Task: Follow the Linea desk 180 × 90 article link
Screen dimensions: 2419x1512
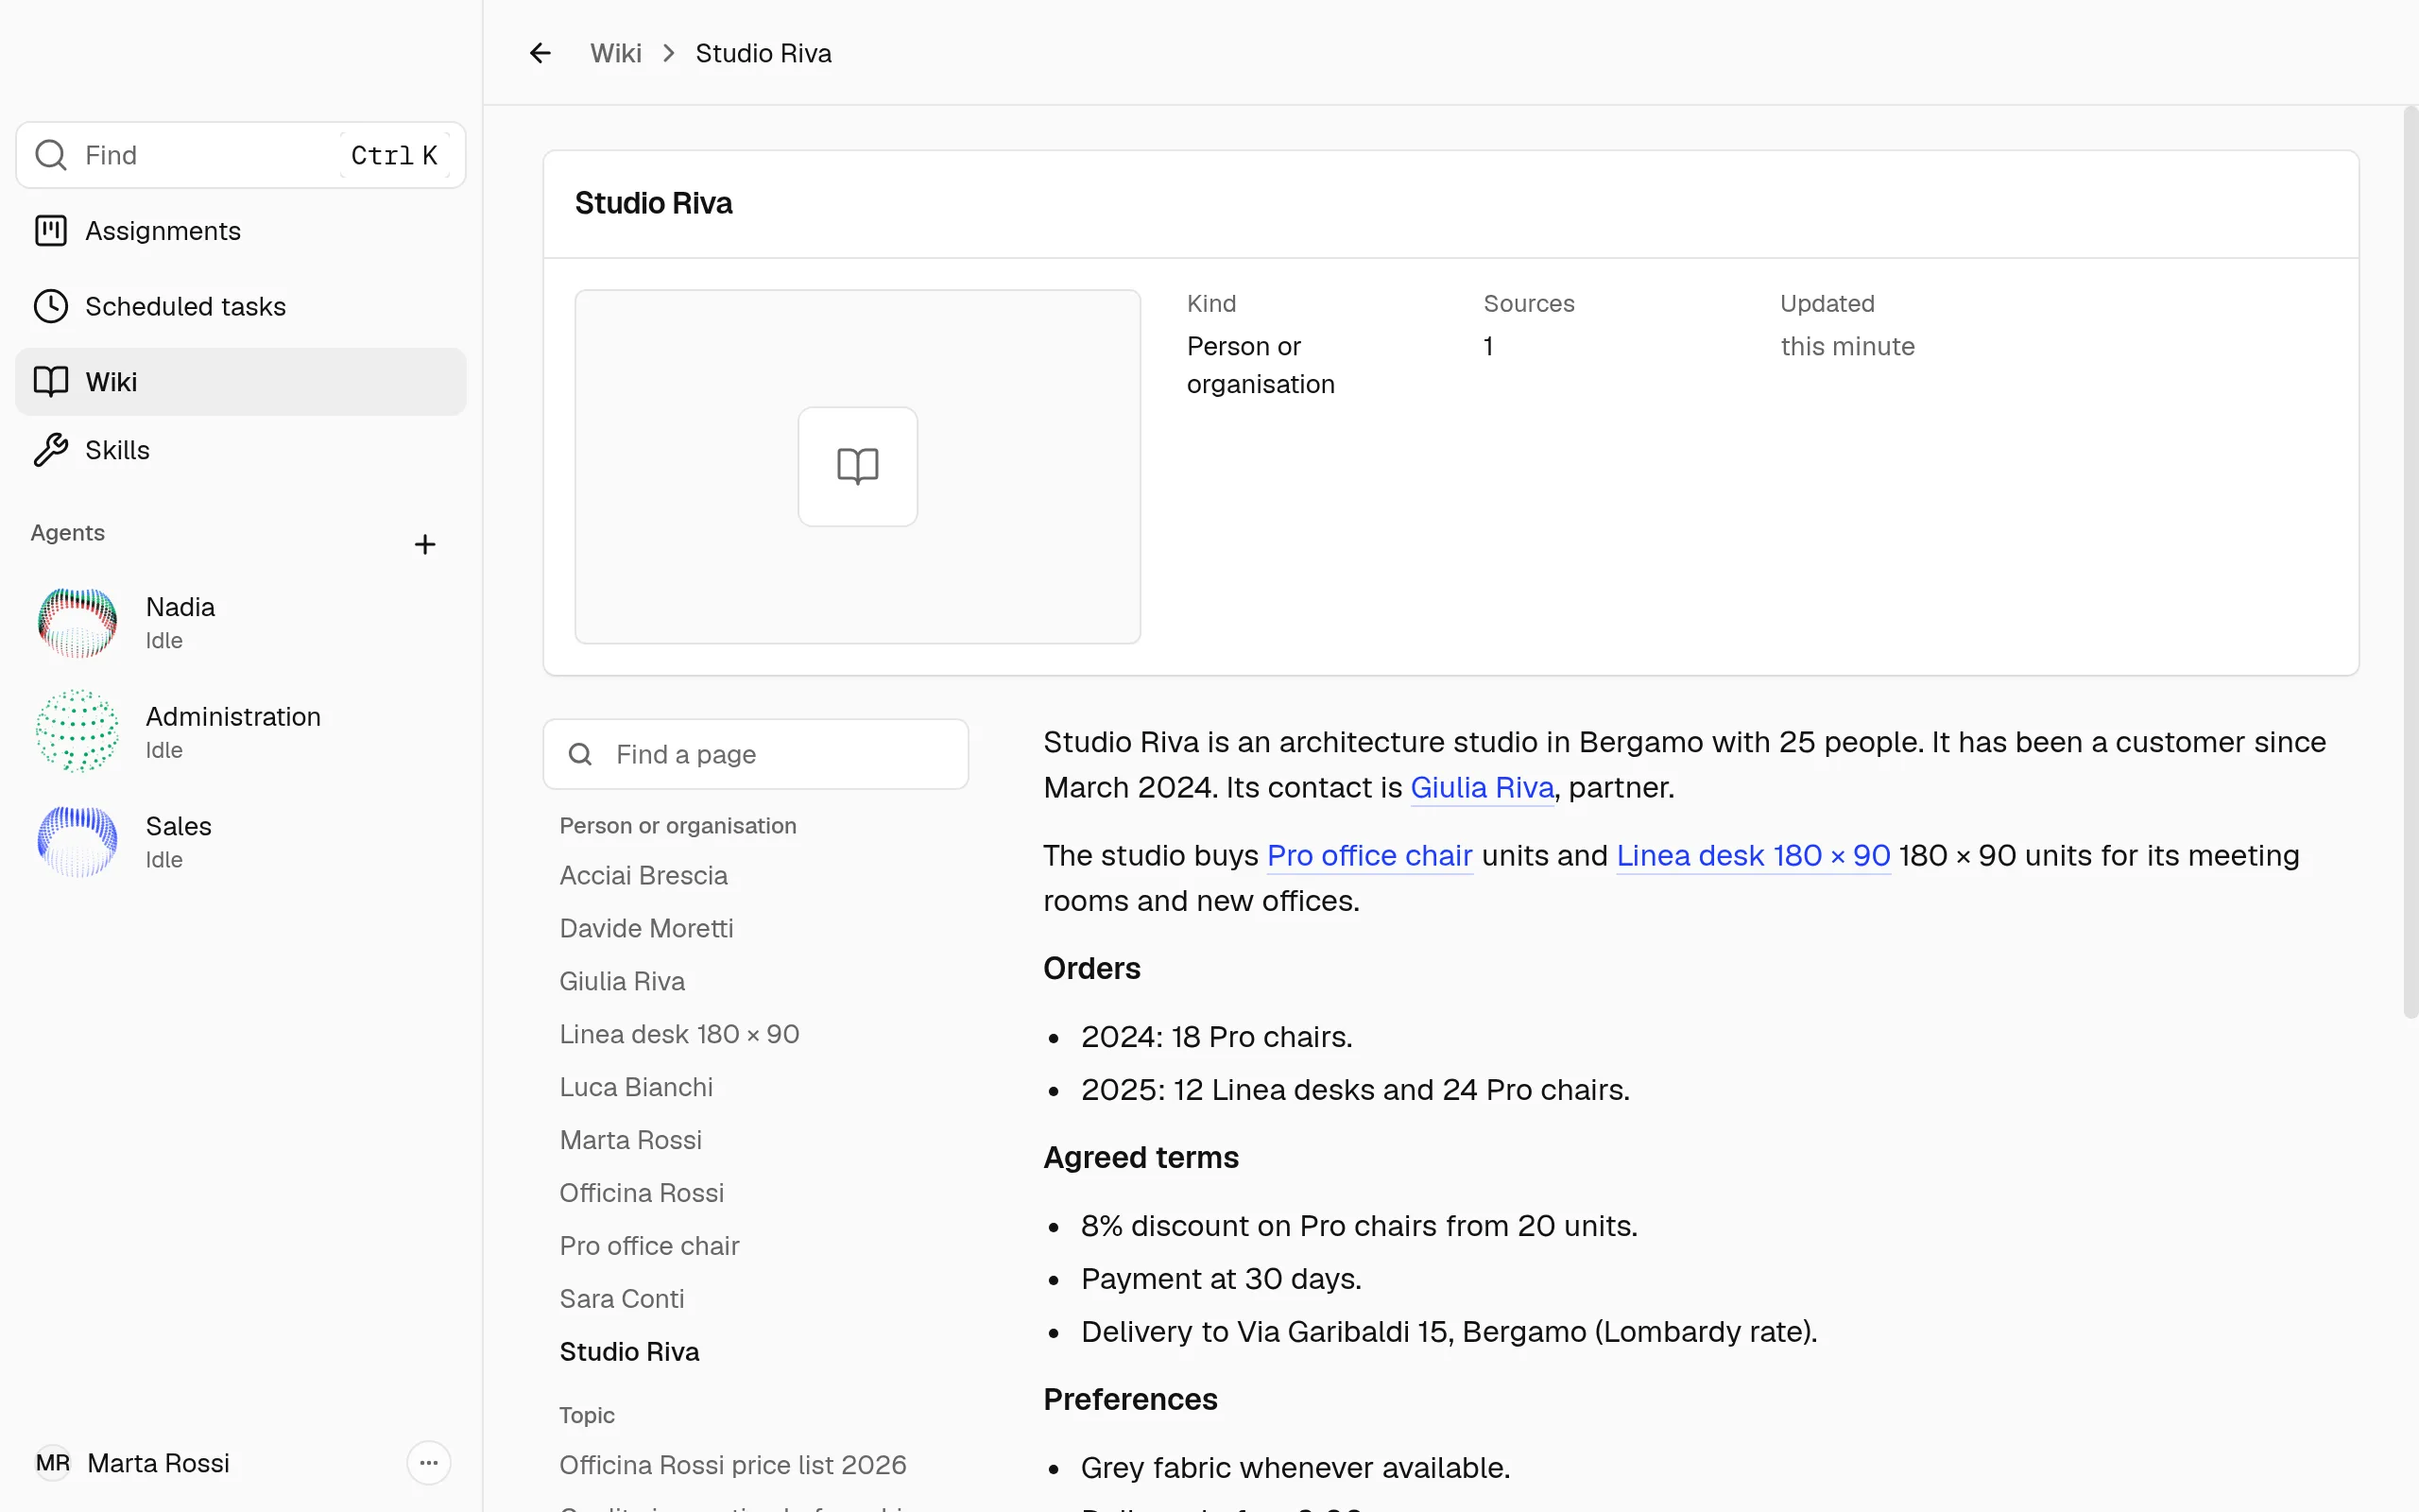Action: click(x=1753, y=856)
